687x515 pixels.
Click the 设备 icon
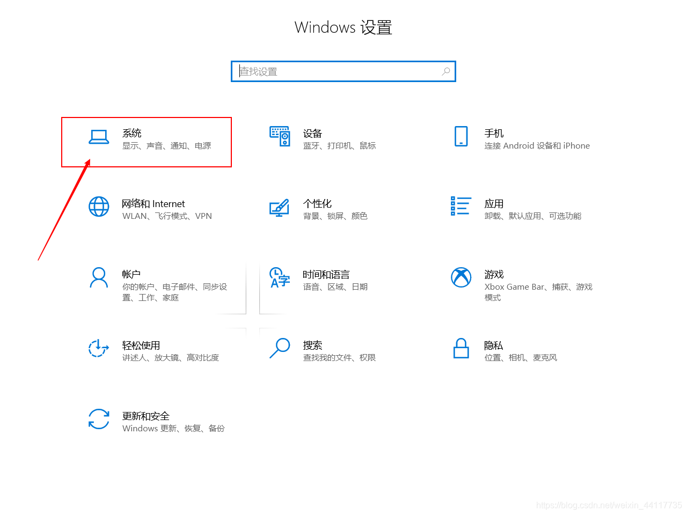point(280,137)
